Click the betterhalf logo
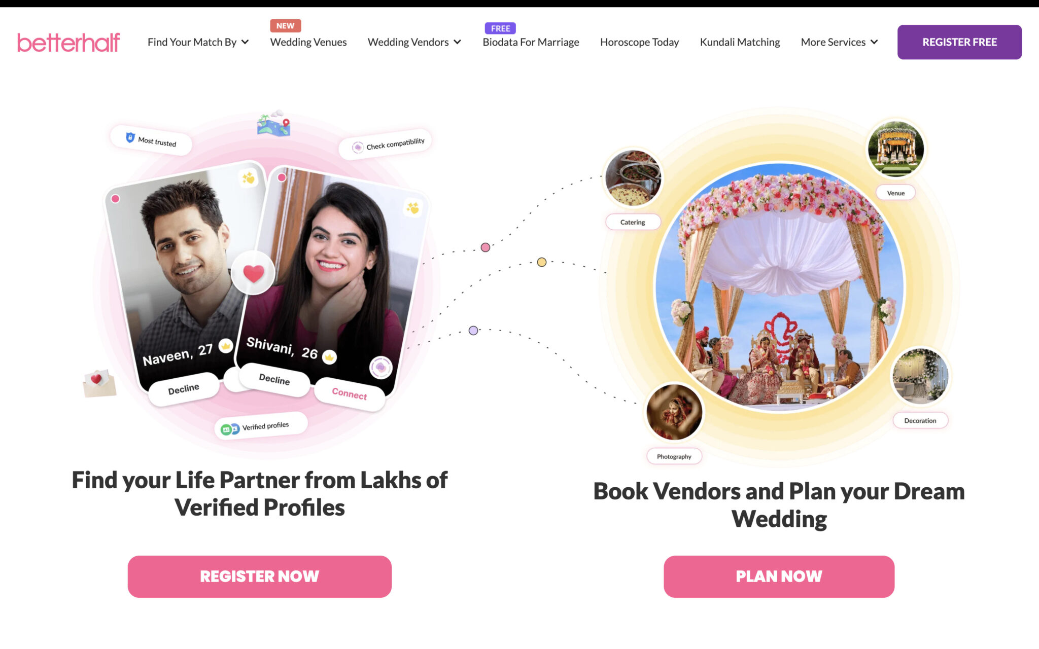Viewport: 1039px width, 649px height. [68, 42]
